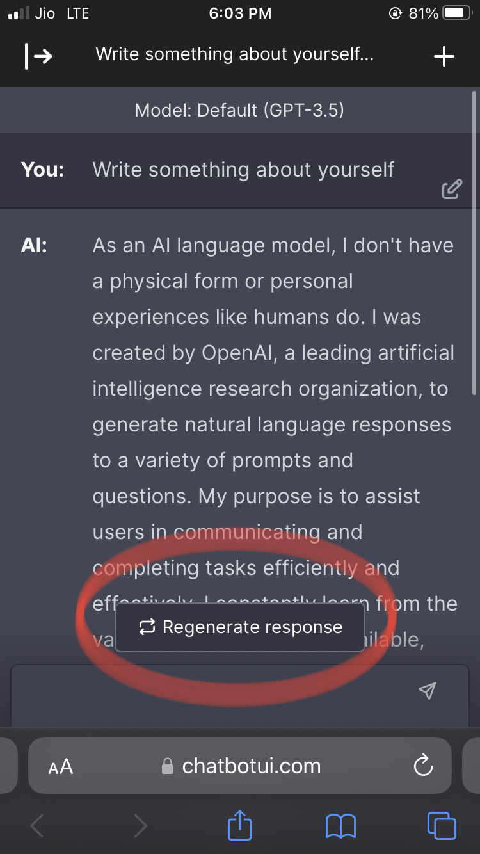480x854 pixels.
Task: Edit your prompt using the pencil icon
Action: 452,189
